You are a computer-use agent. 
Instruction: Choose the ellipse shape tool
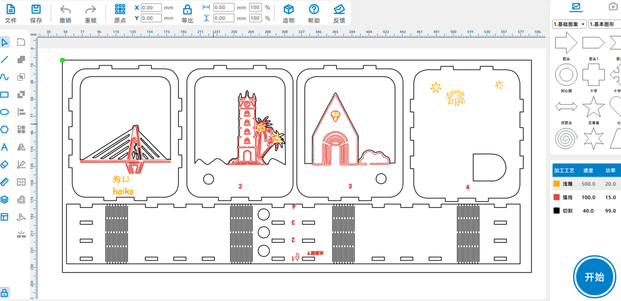click(5, 112)
